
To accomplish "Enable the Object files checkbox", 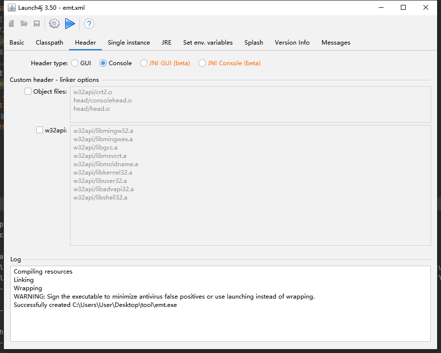I will click(28, 92).
